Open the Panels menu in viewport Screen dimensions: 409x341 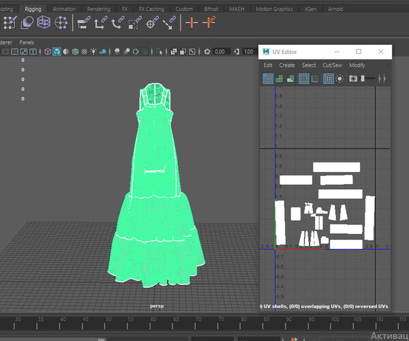(x=27, y=42)
